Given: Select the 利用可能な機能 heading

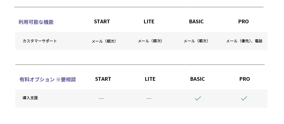Looking at the screenshot, I should 36,22.
